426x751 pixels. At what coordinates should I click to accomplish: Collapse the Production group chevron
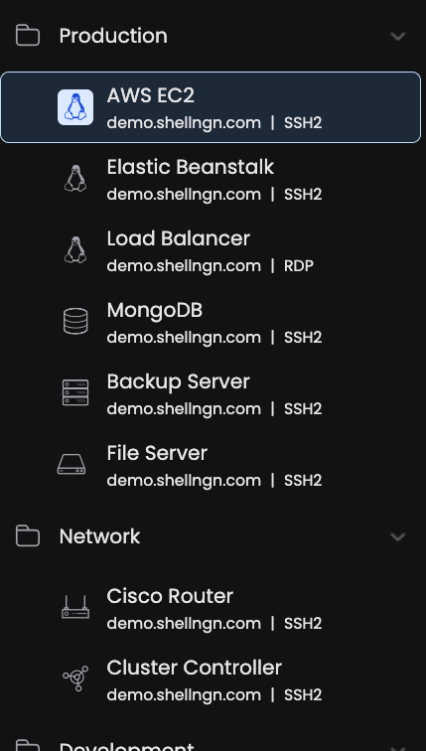pos(398,36)
